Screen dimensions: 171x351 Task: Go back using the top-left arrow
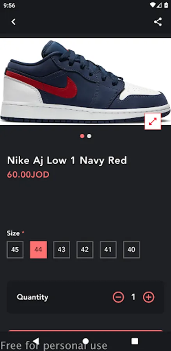[13, 22]
